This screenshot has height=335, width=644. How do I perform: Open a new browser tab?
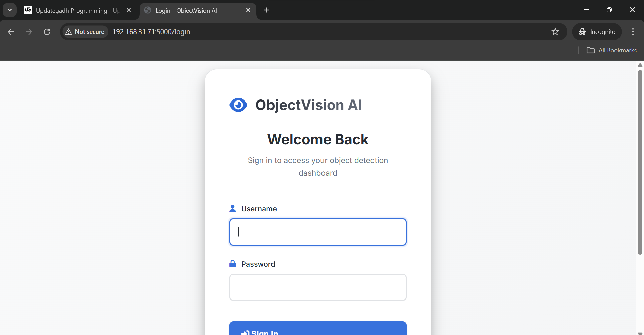click(x=266, y=10)
